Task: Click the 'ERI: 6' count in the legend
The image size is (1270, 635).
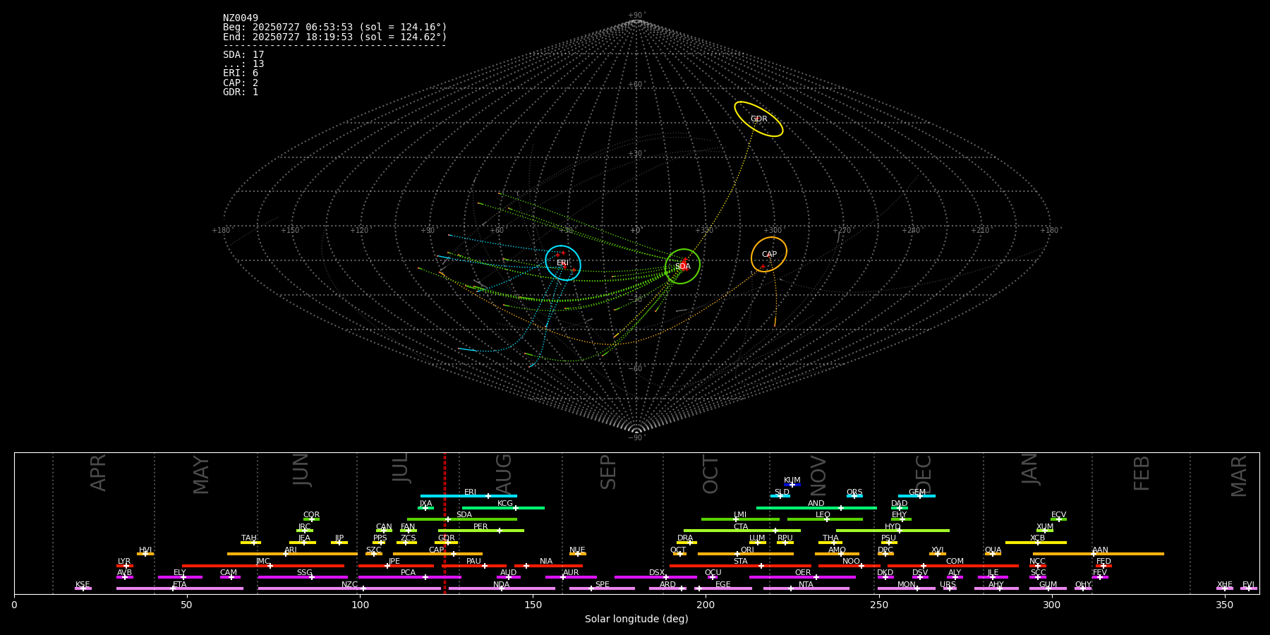Action: tap(241, 73)
